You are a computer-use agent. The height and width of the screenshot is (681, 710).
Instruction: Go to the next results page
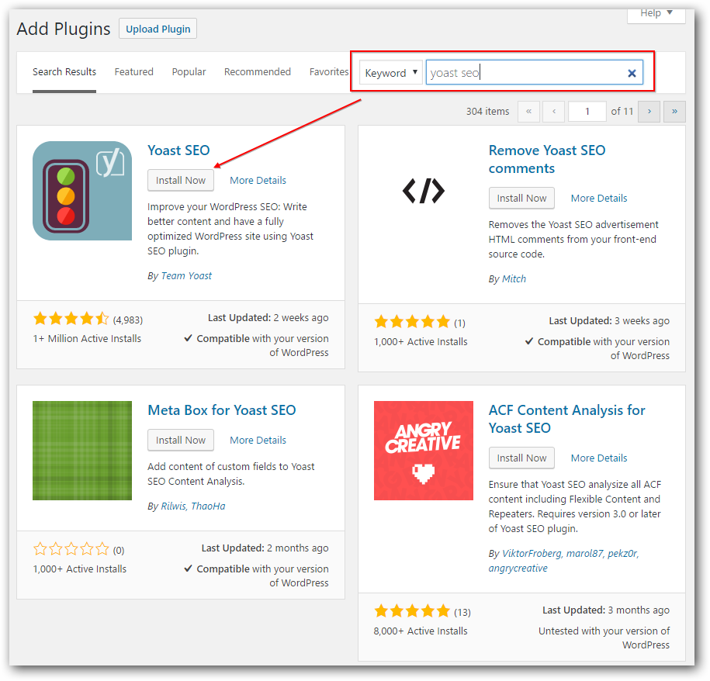[x=649, y=112]
